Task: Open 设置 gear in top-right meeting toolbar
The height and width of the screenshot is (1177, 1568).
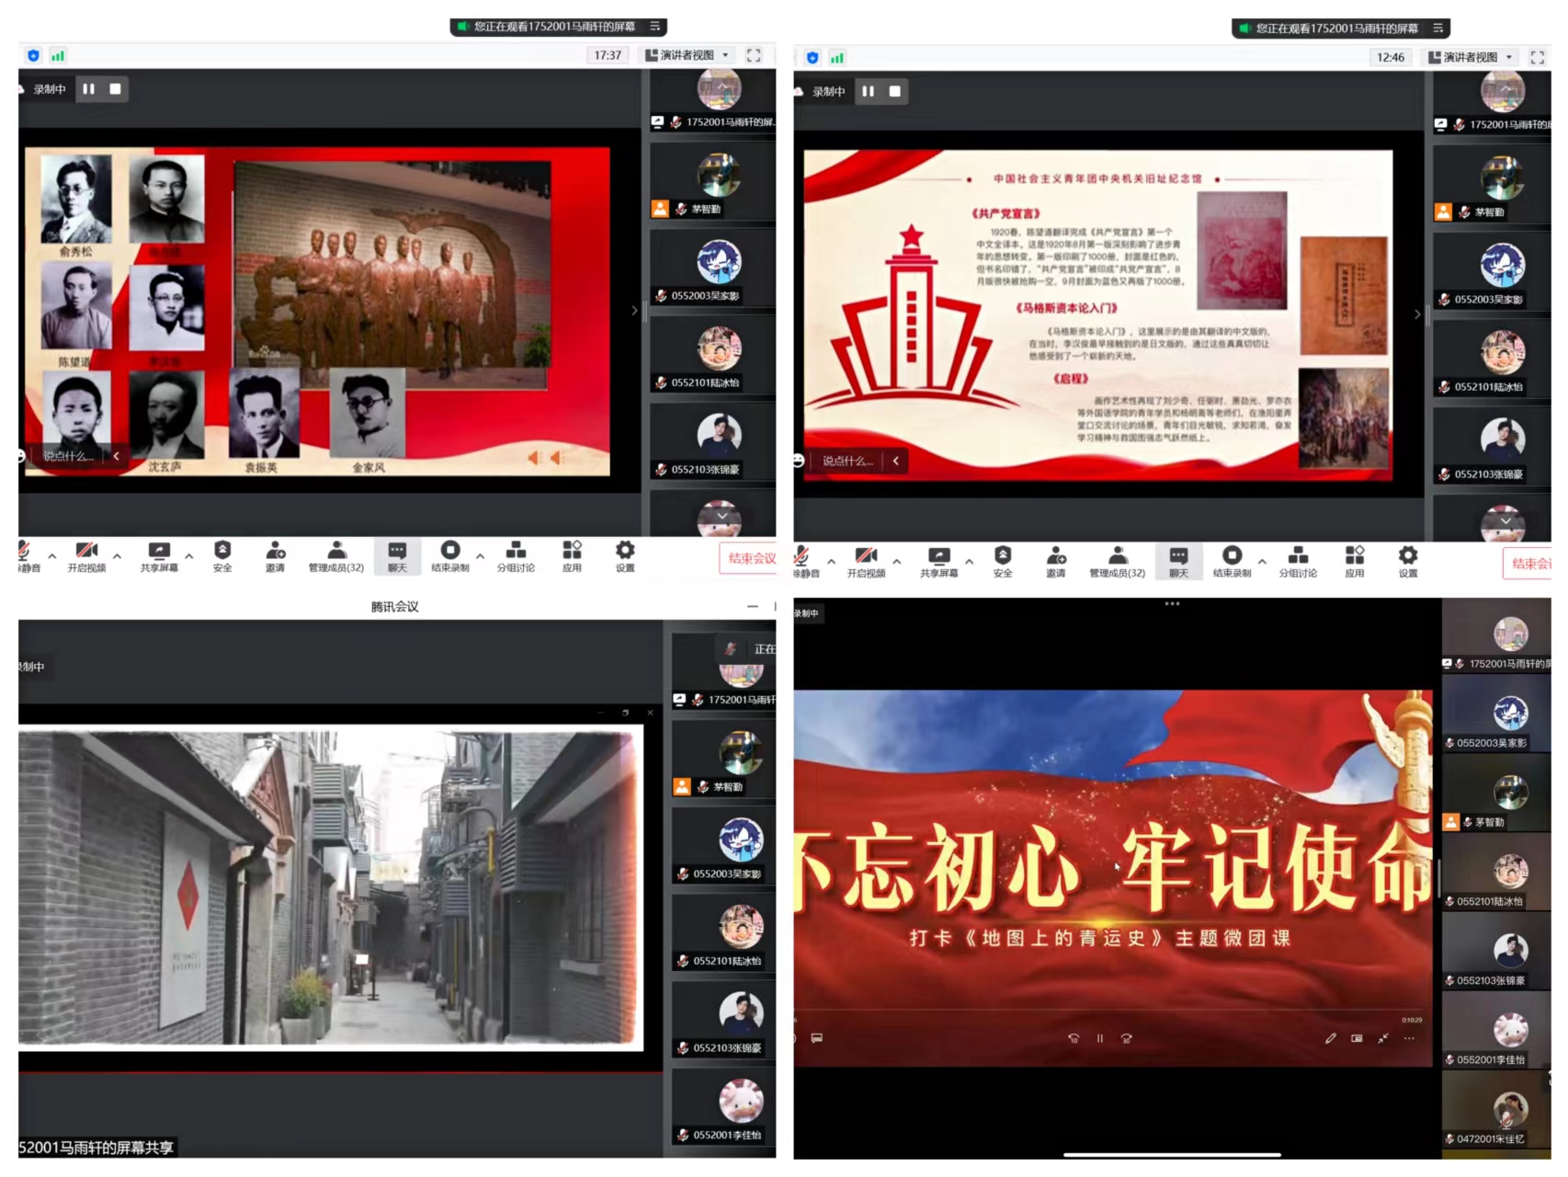Action: (1407, 559)
